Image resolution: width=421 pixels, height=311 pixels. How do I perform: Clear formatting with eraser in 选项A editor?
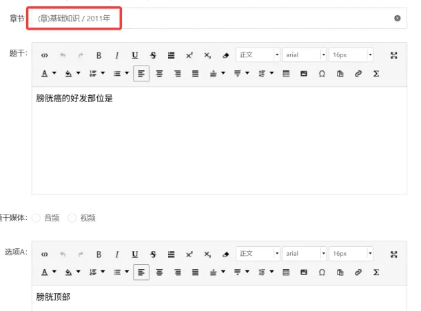click(x=226, y=254)
